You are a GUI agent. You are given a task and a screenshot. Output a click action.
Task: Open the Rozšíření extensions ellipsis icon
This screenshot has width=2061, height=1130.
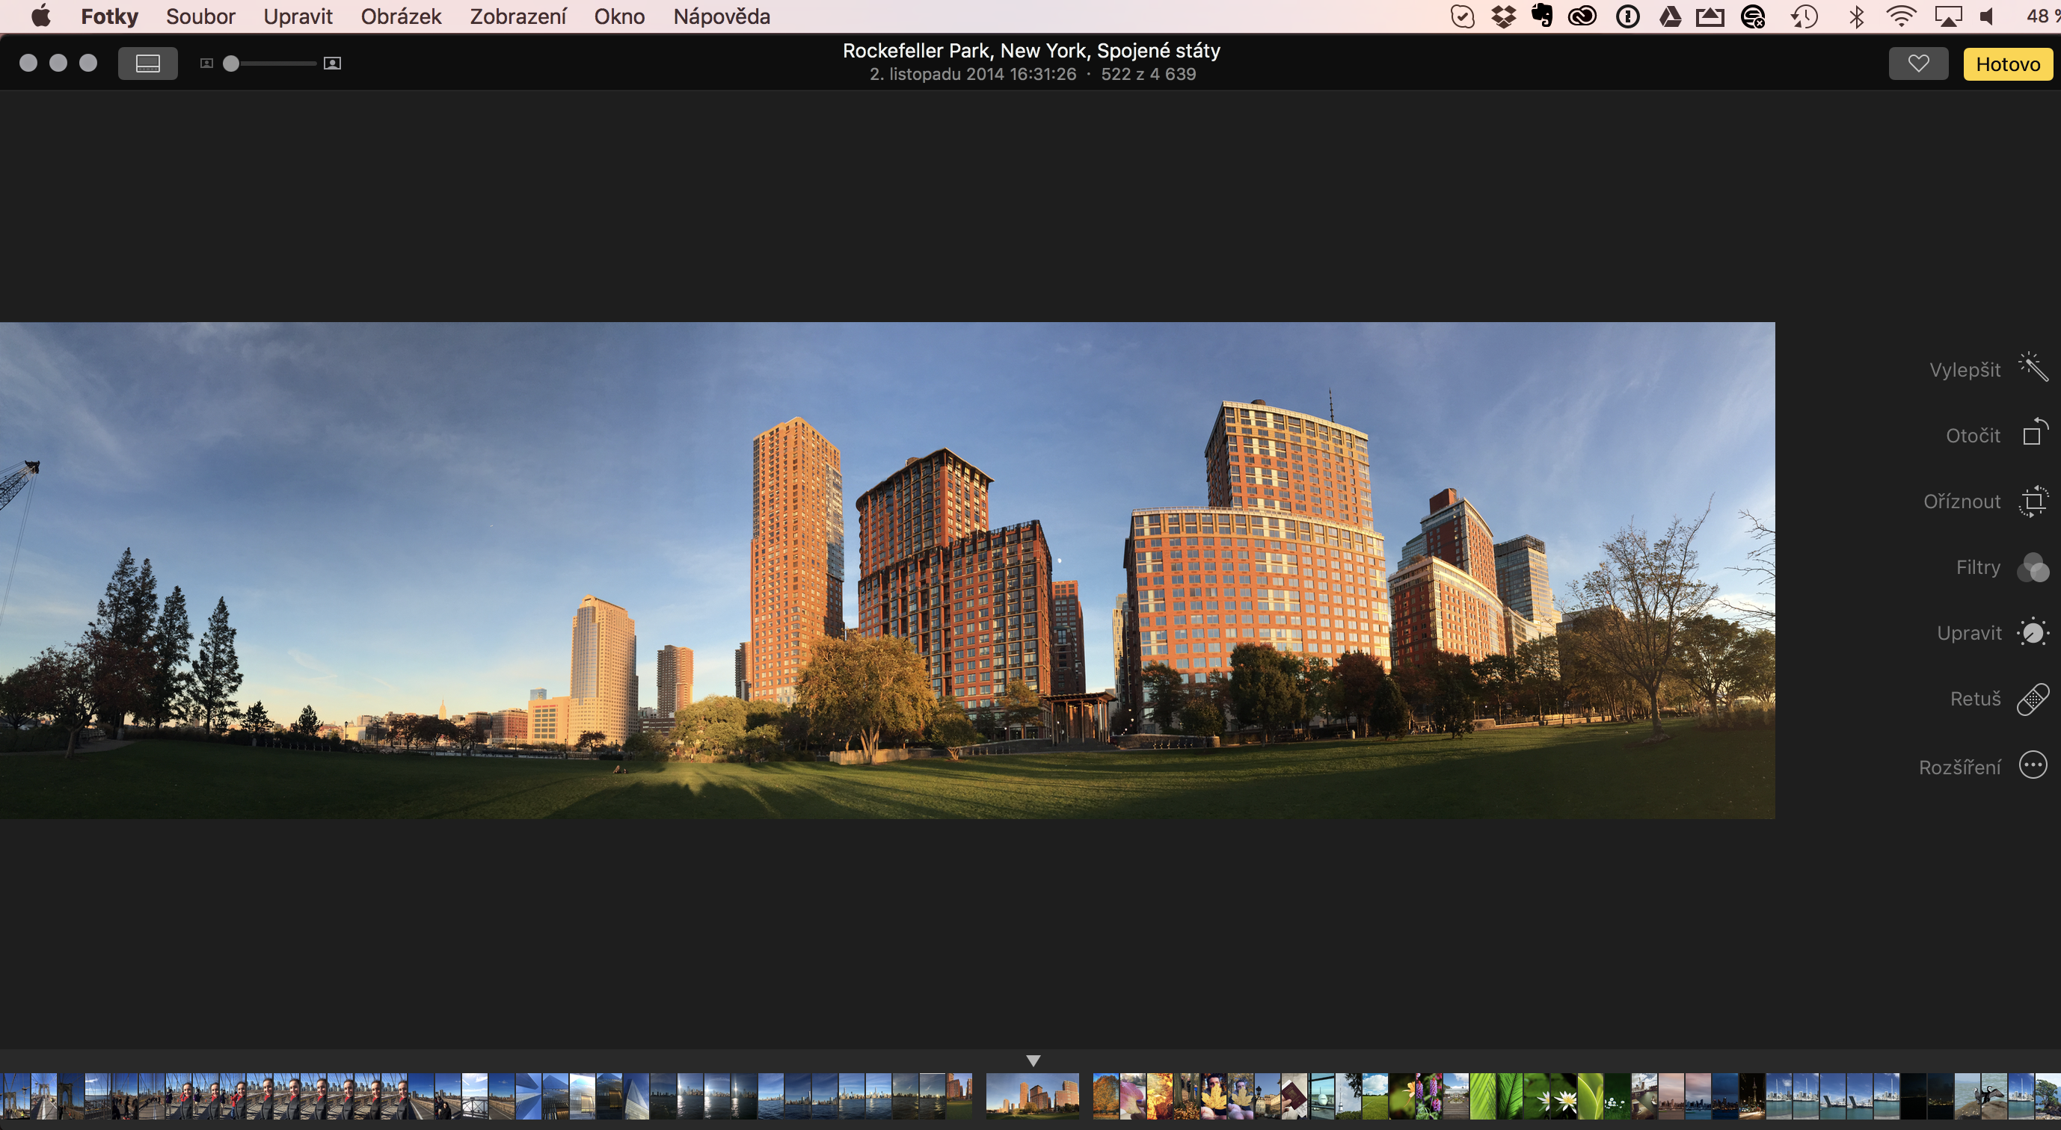[x=2033, y=765]
